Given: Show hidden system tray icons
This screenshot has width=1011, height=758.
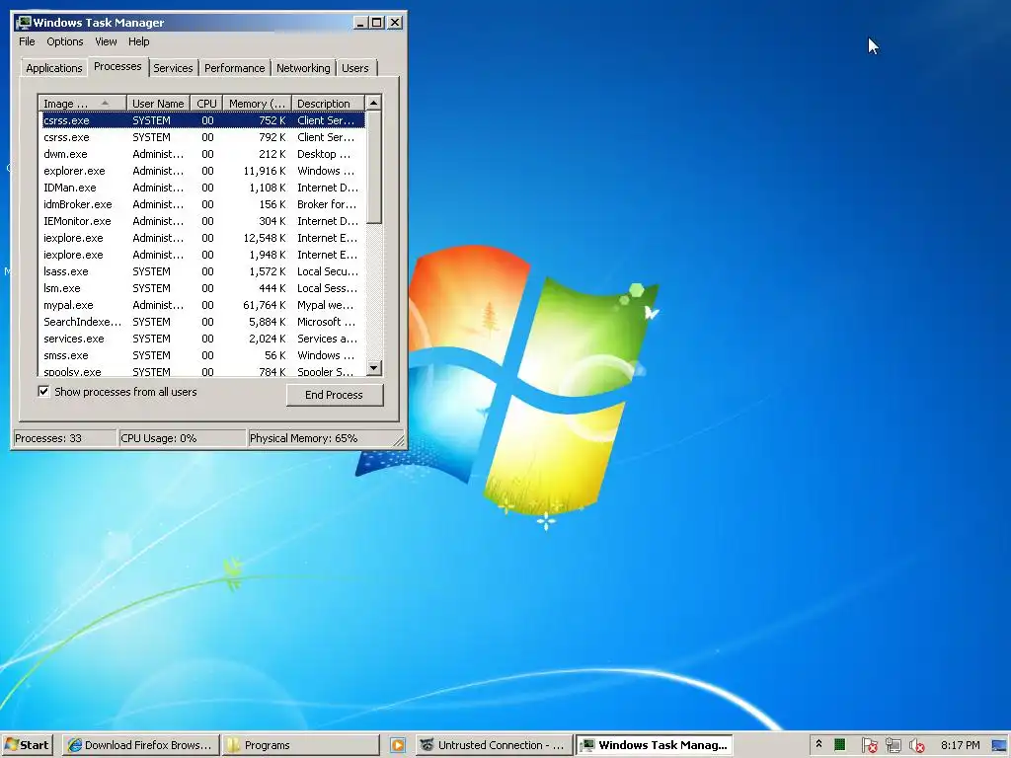Looking at the screenshot, I should [818, 744].
